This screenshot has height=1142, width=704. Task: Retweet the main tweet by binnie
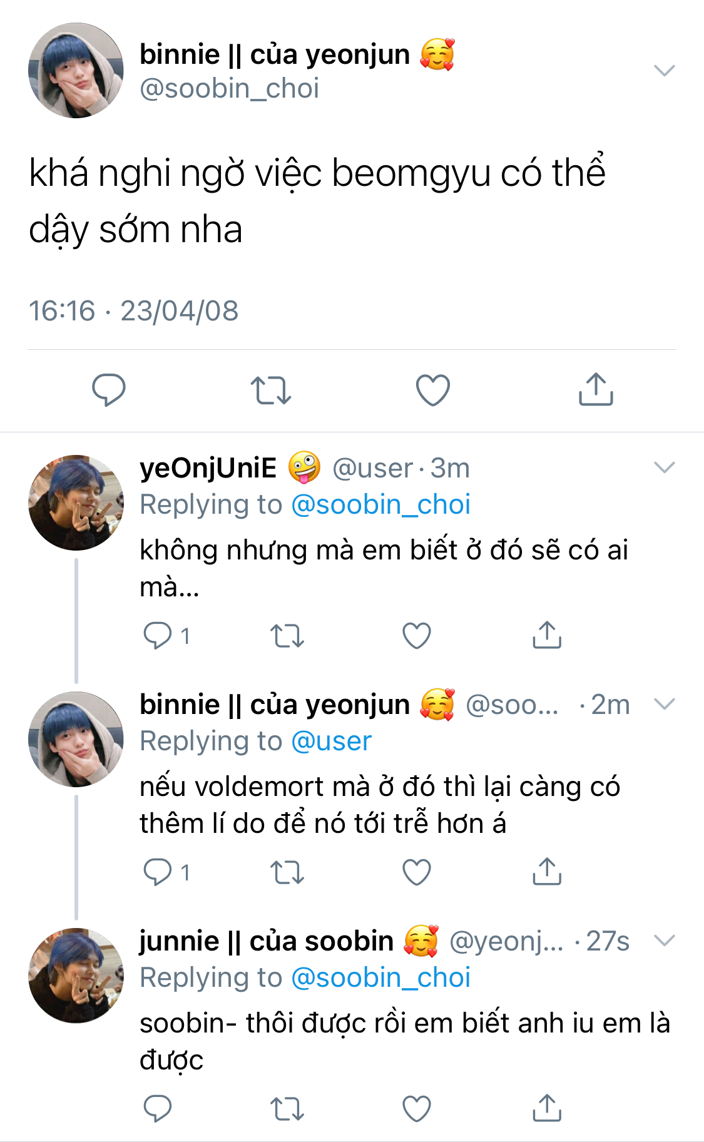[x=271, y=390]
